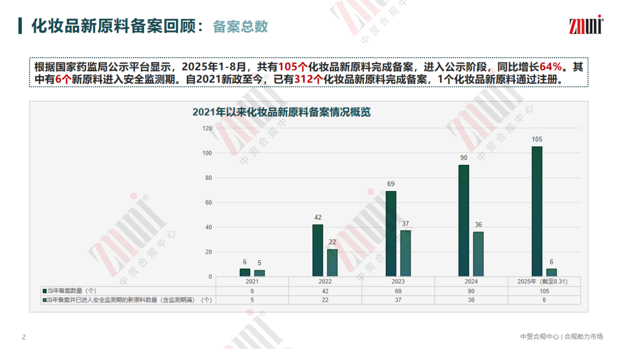Select the 2023 teal bar labeled 37

[x=406, y=253]
